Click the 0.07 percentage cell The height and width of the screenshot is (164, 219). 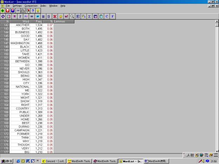pyautogui.click(x=50, y=25)
